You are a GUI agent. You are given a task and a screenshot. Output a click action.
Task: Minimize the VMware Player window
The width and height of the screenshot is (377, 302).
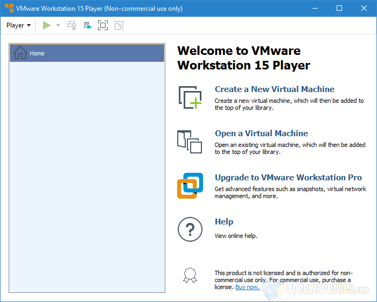315,8
